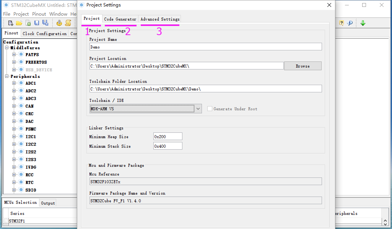392x229 pixels.
Task: Expand the ADC2 tree node
Action: (14, 91)
